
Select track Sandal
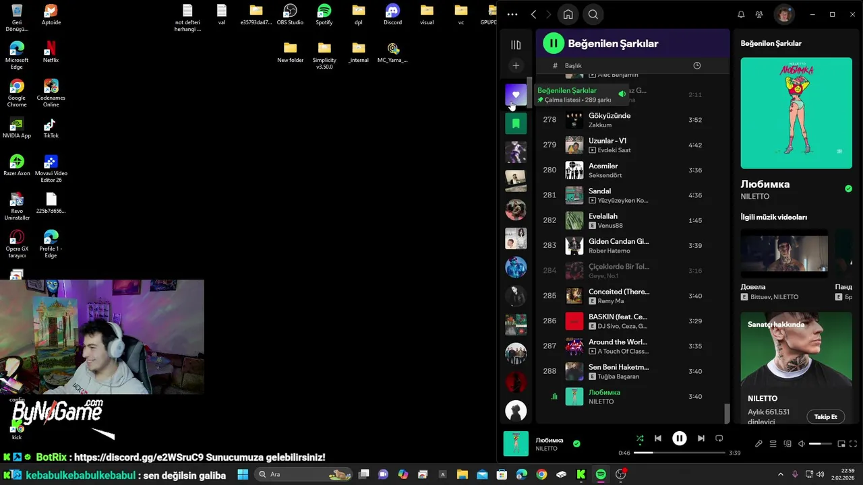(x=631, y=195)
